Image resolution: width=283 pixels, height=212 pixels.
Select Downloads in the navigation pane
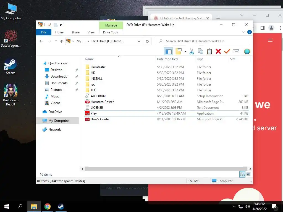point(59,76)
